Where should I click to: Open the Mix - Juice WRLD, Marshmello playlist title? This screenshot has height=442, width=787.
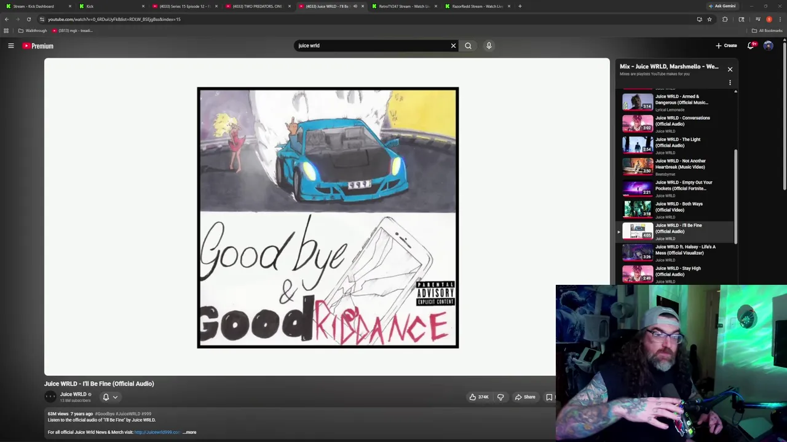pyautogui.click(x=669, y=66)
